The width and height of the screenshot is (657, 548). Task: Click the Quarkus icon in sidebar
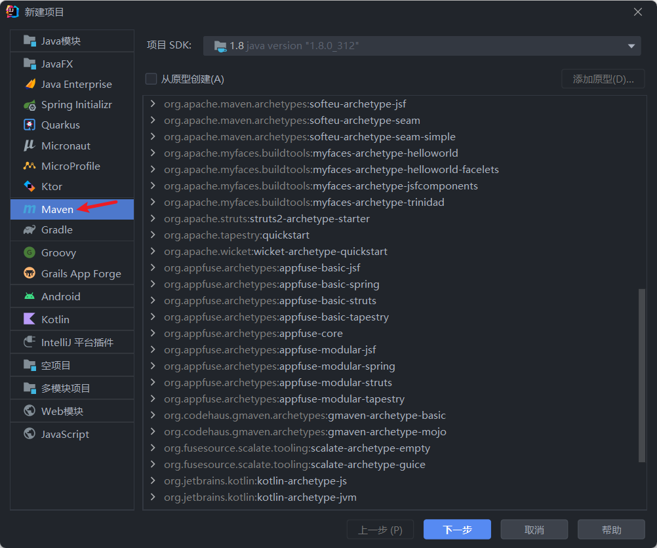[30, 125]
